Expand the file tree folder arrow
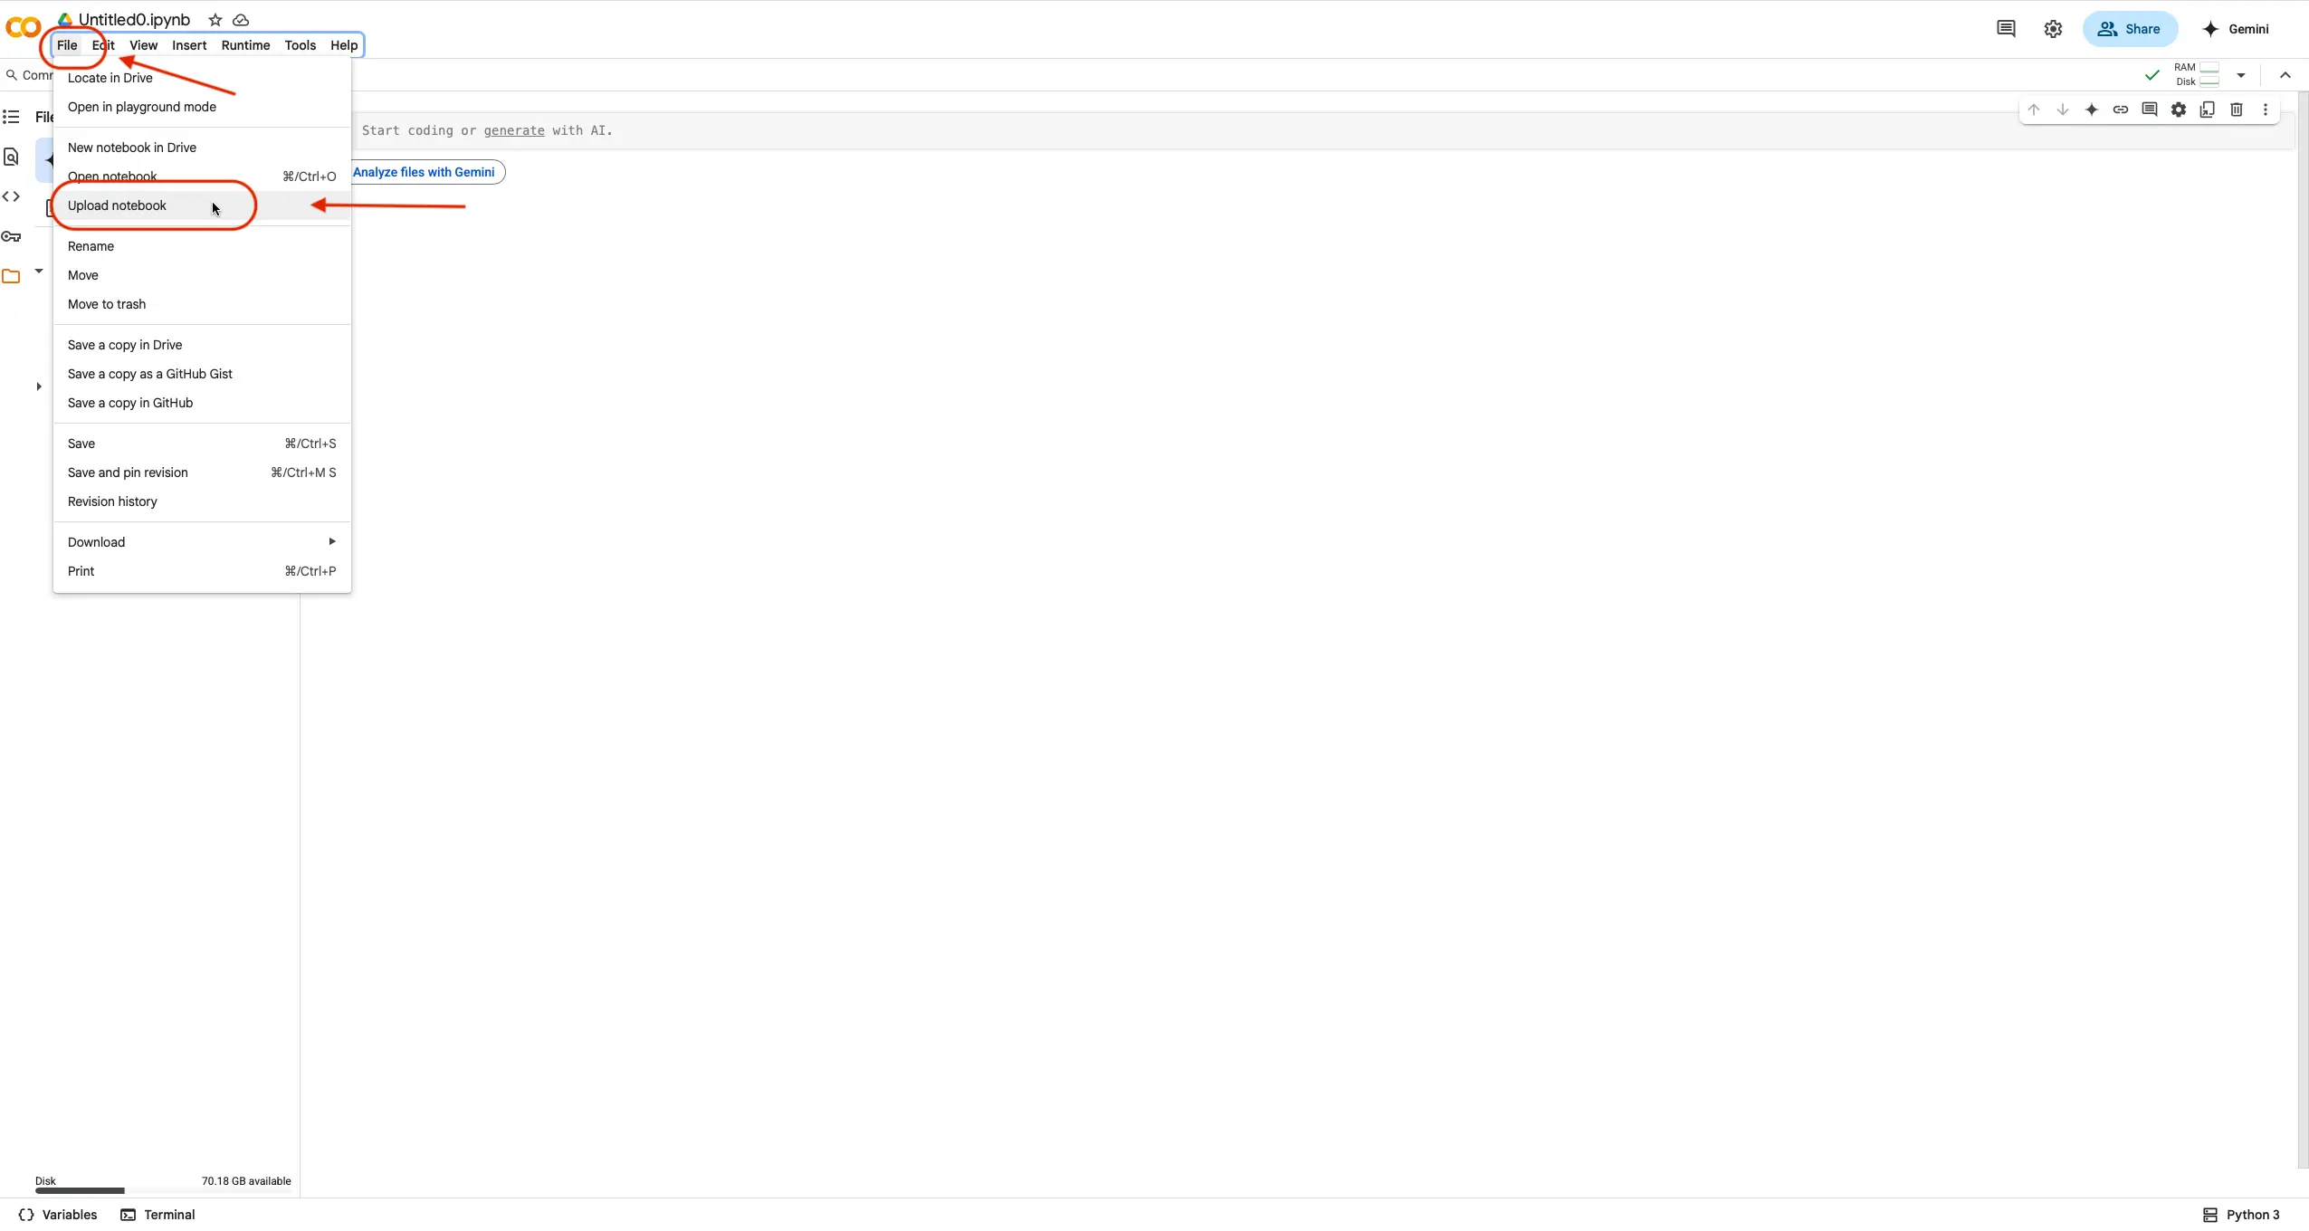The width and height of the screenshot is (2309, 1231). tap(39, 386)
